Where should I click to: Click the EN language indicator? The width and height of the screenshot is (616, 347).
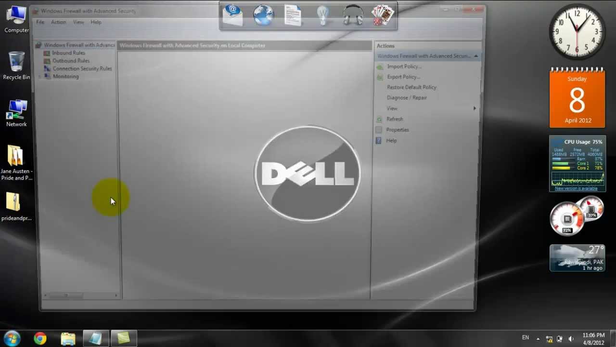click(x=526, y=338)
